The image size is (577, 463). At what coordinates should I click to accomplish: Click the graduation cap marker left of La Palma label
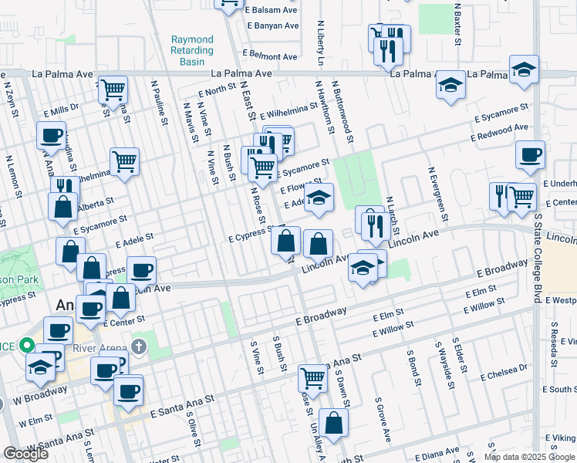[x=450, y=86]
